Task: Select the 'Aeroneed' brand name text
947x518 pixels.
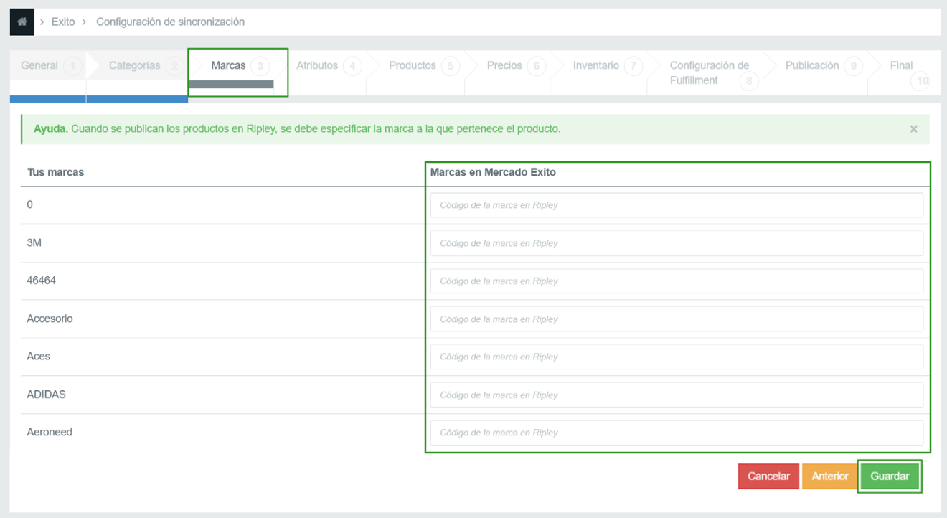Action: (x=50, y=432)
